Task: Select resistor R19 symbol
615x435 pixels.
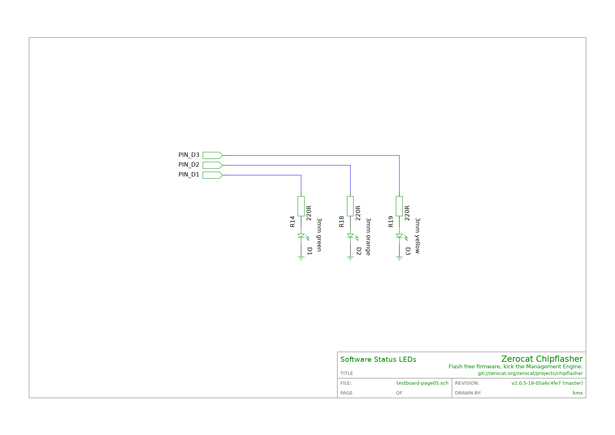Action: [399, 206]
